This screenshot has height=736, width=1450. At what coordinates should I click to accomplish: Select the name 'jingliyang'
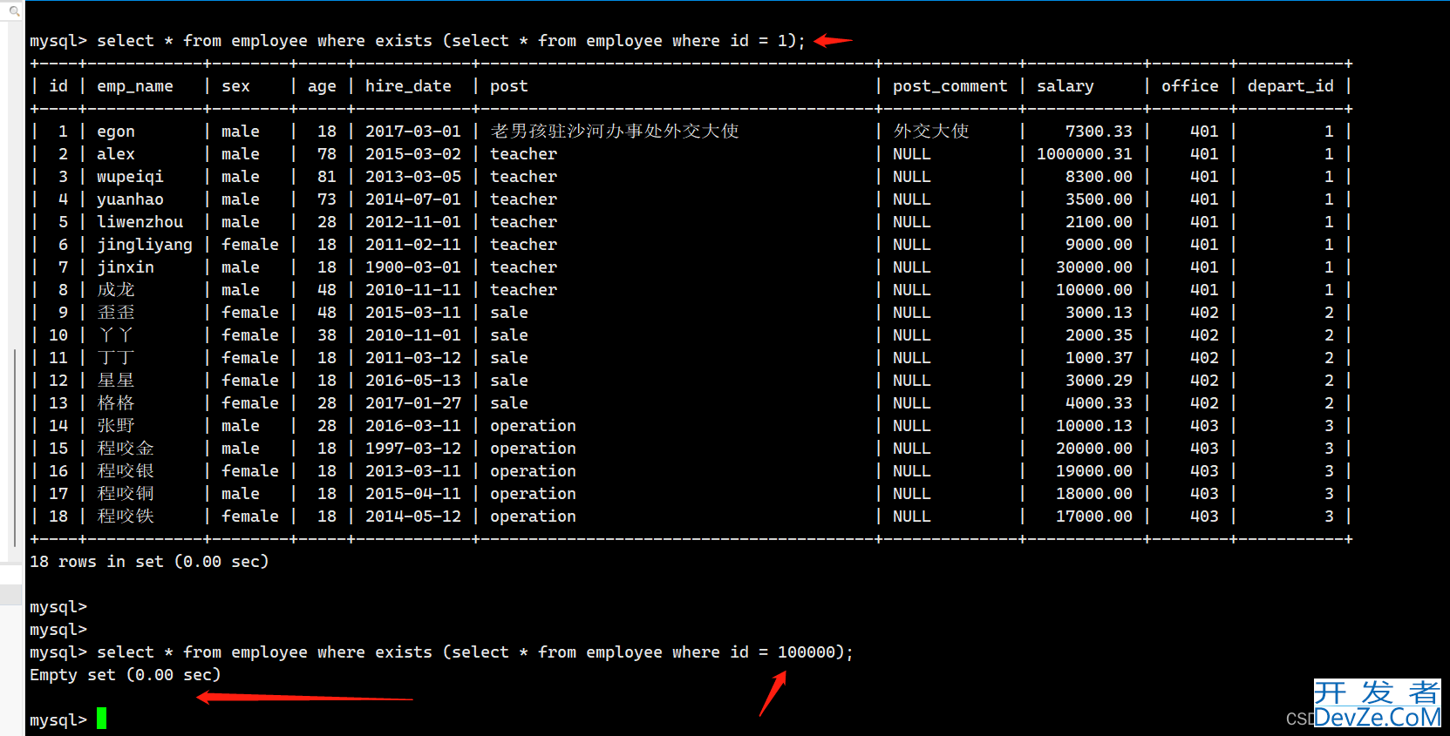click(145, 245)
